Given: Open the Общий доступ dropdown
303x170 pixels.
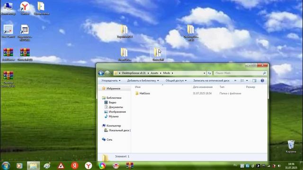Looking at the screenshot, I should point(176,81).
